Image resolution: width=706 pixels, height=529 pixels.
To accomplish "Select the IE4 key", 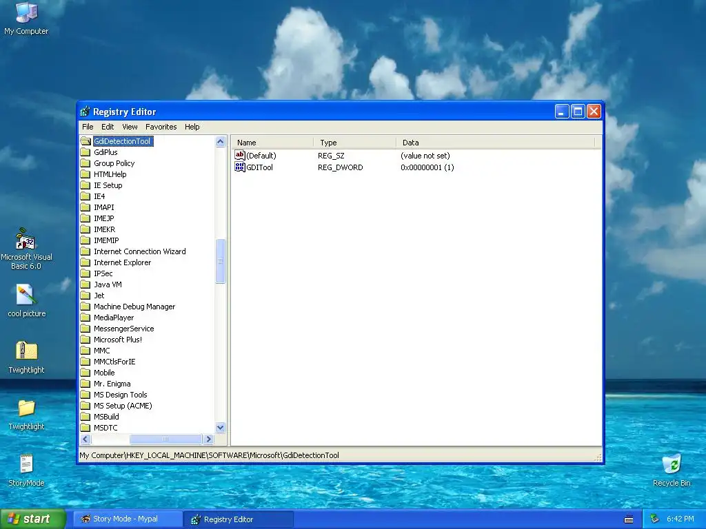I will click(99, 196).
